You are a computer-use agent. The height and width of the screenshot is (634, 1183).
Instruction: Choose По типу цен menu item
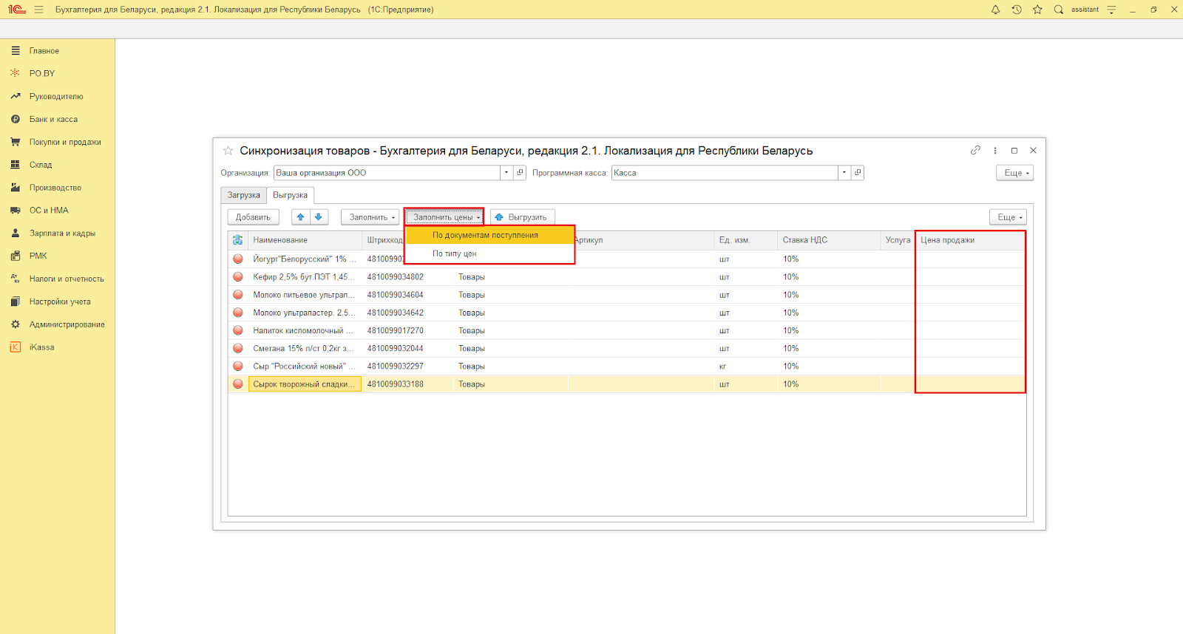[x=490, y=253]
